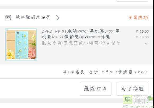Click the vertical scrollbar at the right edge
Screen dimensions: 154x108
click(153, 54)
